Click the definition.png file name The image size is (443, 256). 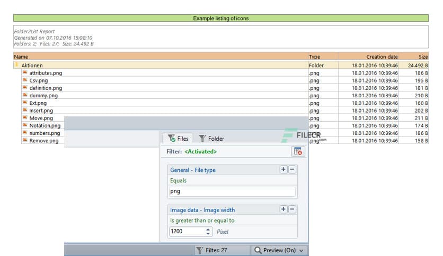point(46,88)
